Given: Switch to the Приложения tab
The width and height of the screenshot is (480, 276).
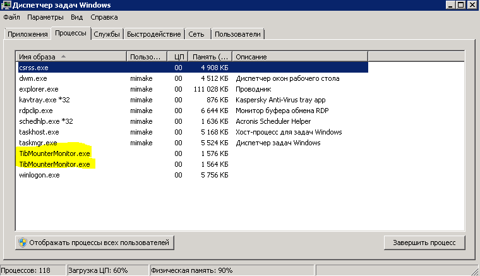Looking at the screenshot, I should [28, 34].
